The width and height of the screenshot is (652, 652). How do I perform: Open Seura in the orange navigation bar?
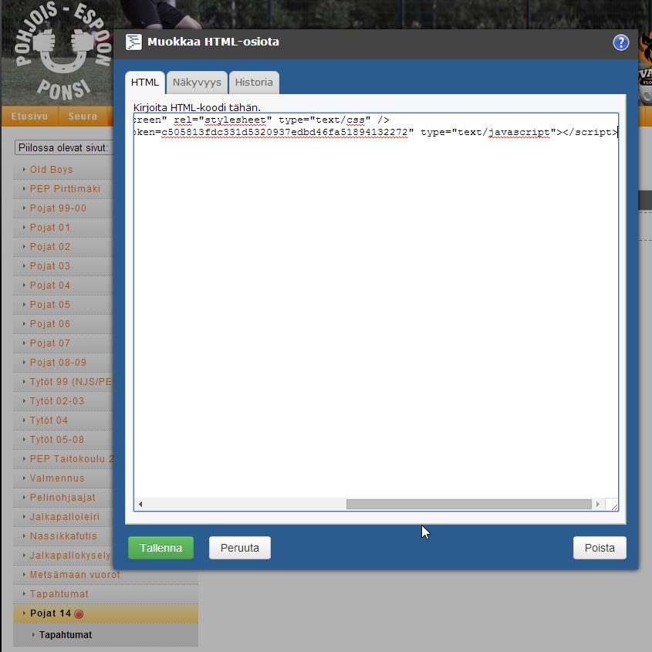click(x=83, y=117)
